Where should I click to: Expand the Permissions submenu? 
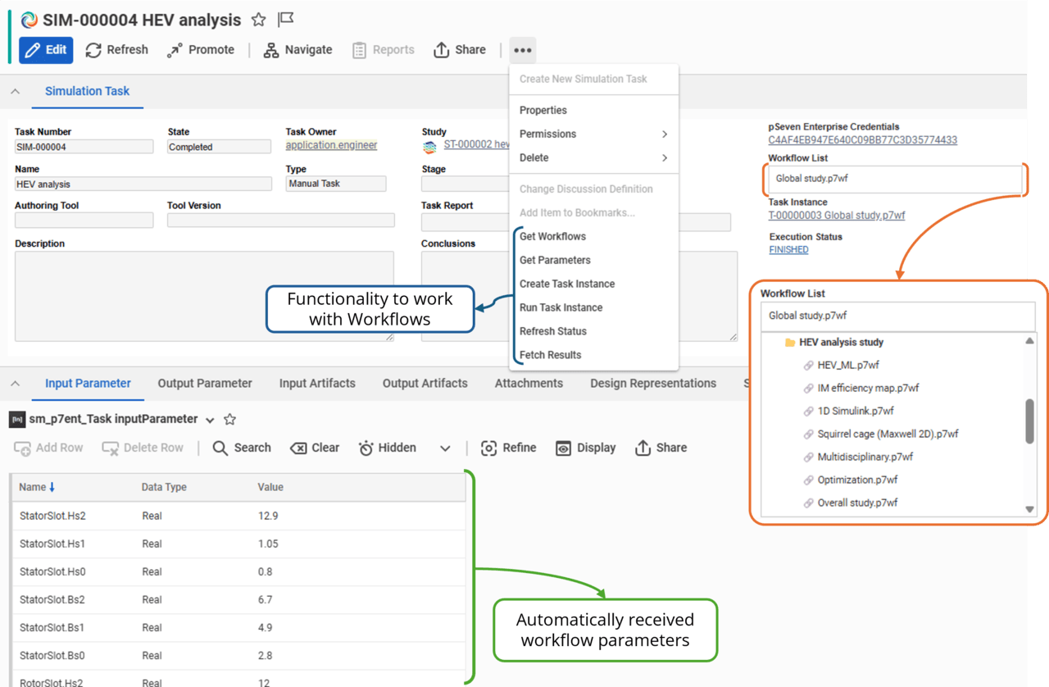point(547,134)
